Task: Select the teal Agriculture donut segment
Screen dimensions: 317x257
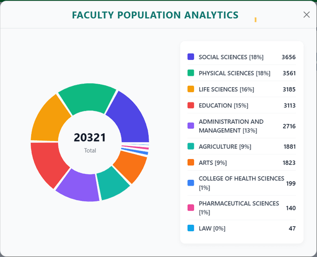Action: [x=112, y=184]
